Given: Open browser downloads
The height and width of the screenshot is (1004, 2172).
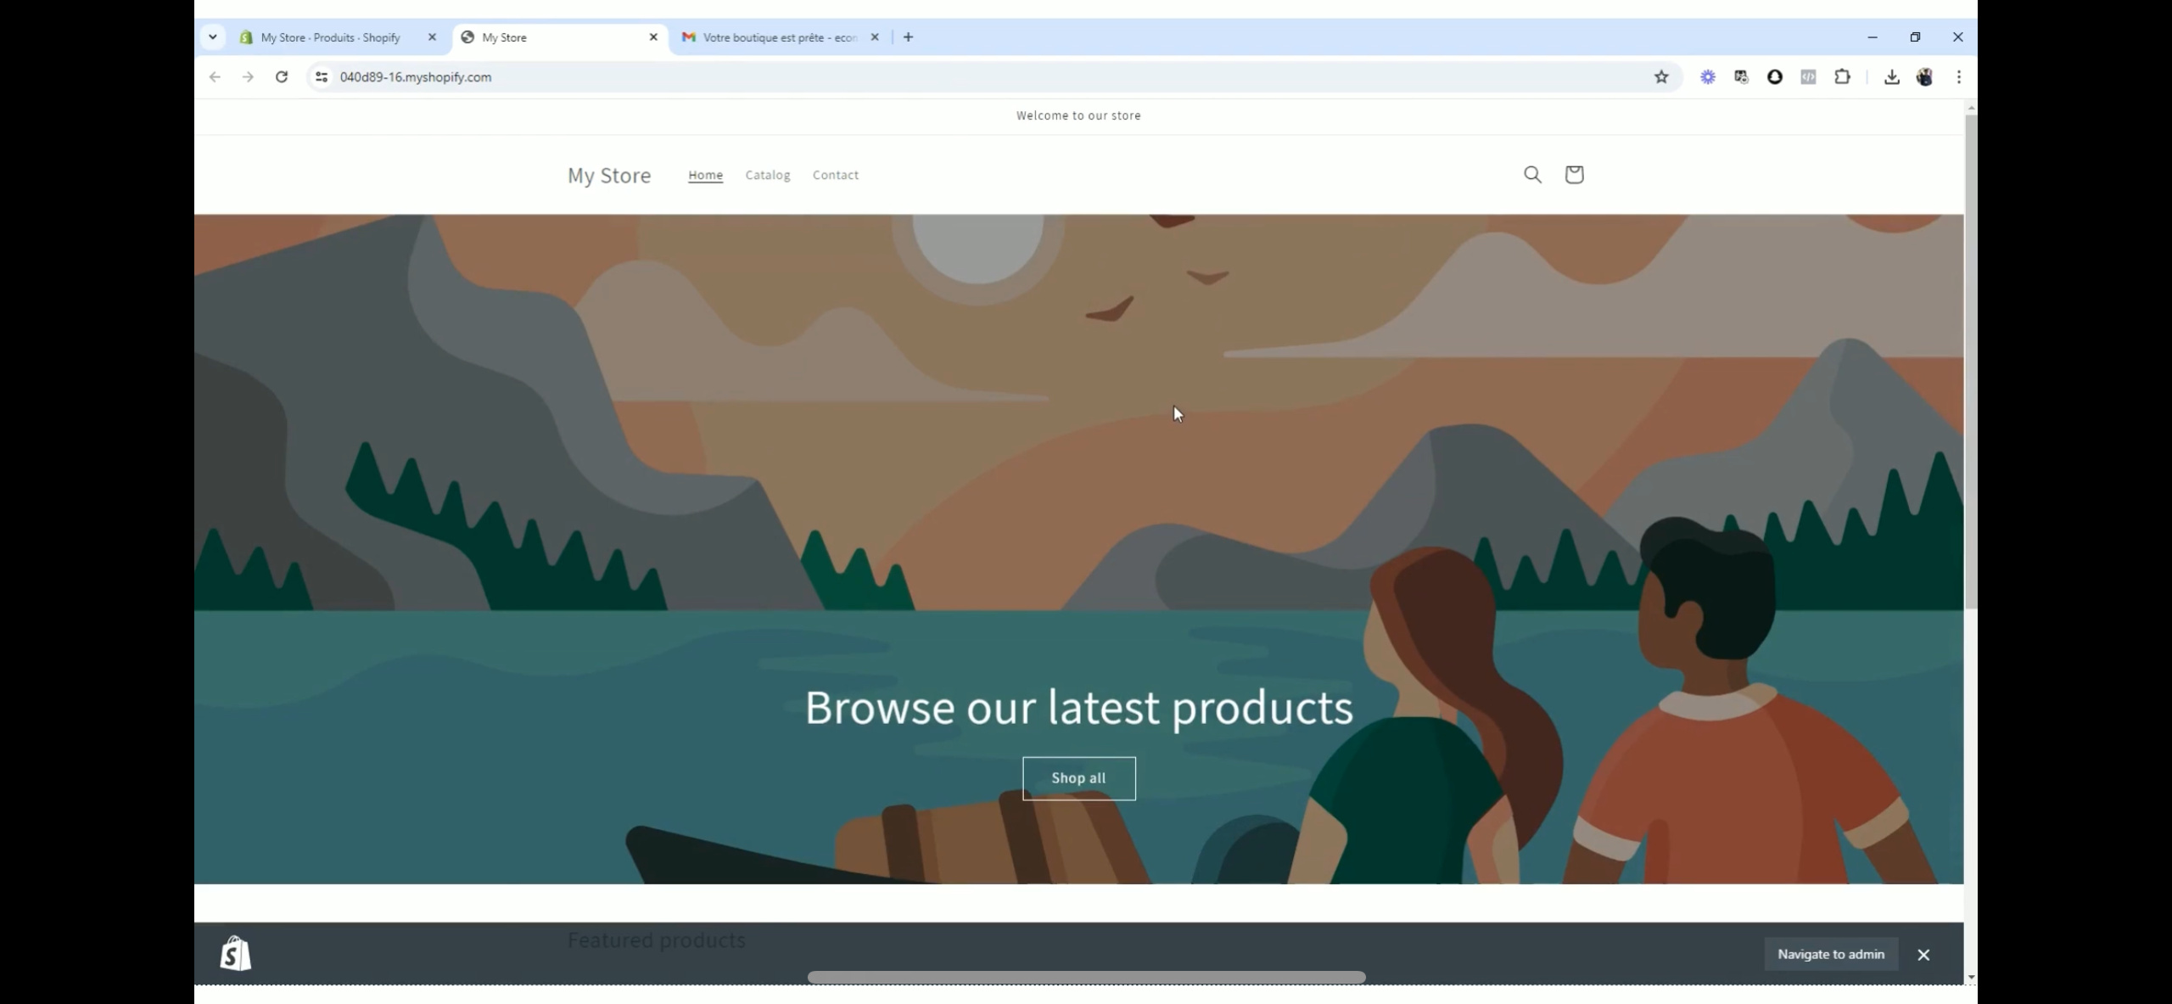Looking at the screenshot, I should coord(1891,77).
